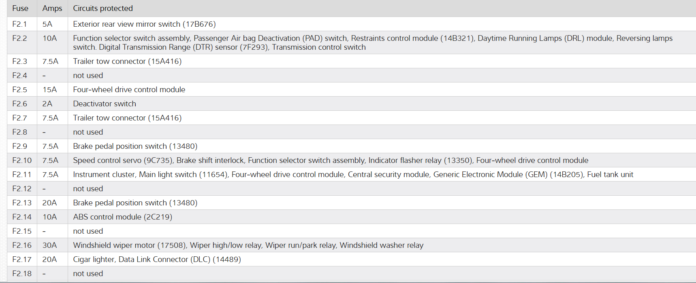This screenshot has width=696, height=283.
Task: Select the F2.9 fuse label
Action: click(x=19, y=146)
